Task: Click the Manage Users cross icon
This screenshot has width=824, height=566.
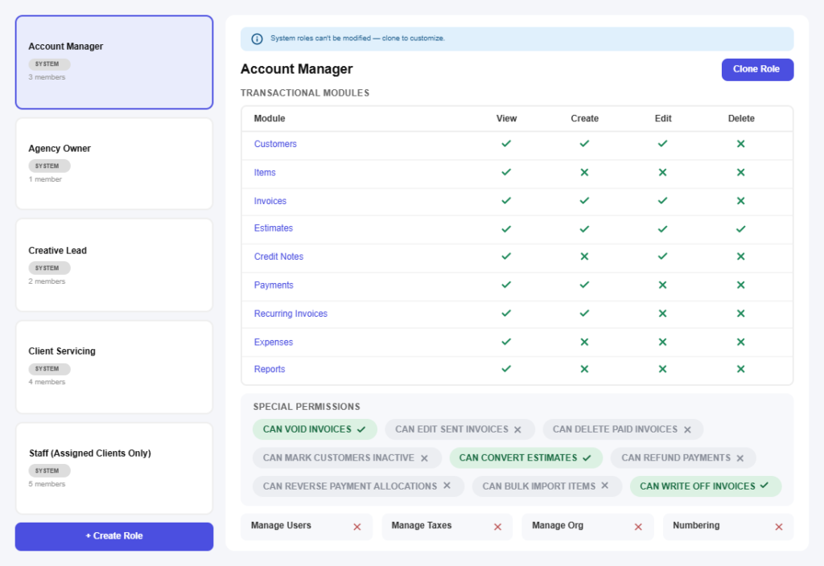Action: 357,527
